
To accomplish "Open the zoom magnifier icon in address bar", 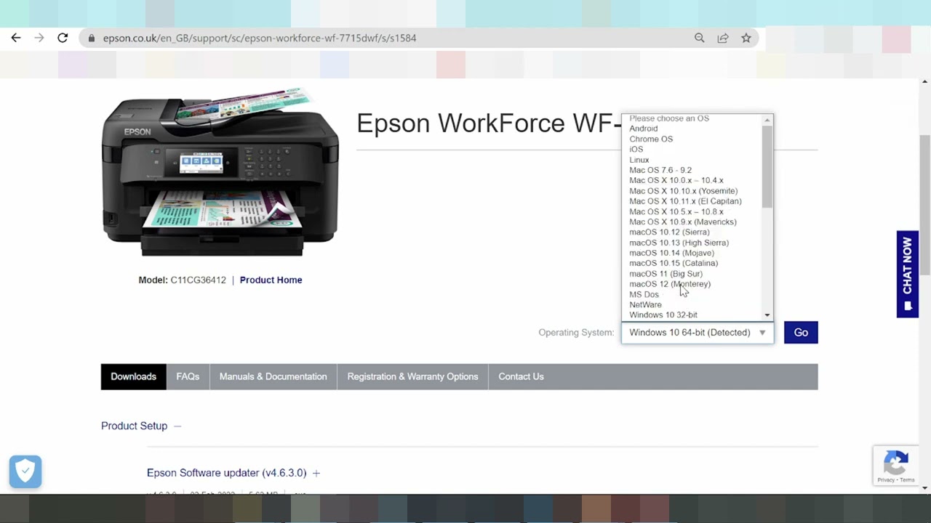I will [700, 38].
